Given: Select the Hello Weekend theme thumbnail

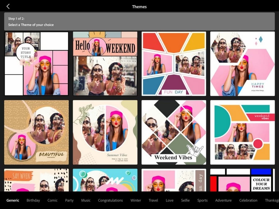Looking at the screenshot, I should [x=105, y=63].
